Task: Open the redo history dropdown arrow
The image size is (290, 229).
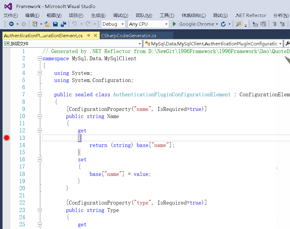Action: (95, 24)
